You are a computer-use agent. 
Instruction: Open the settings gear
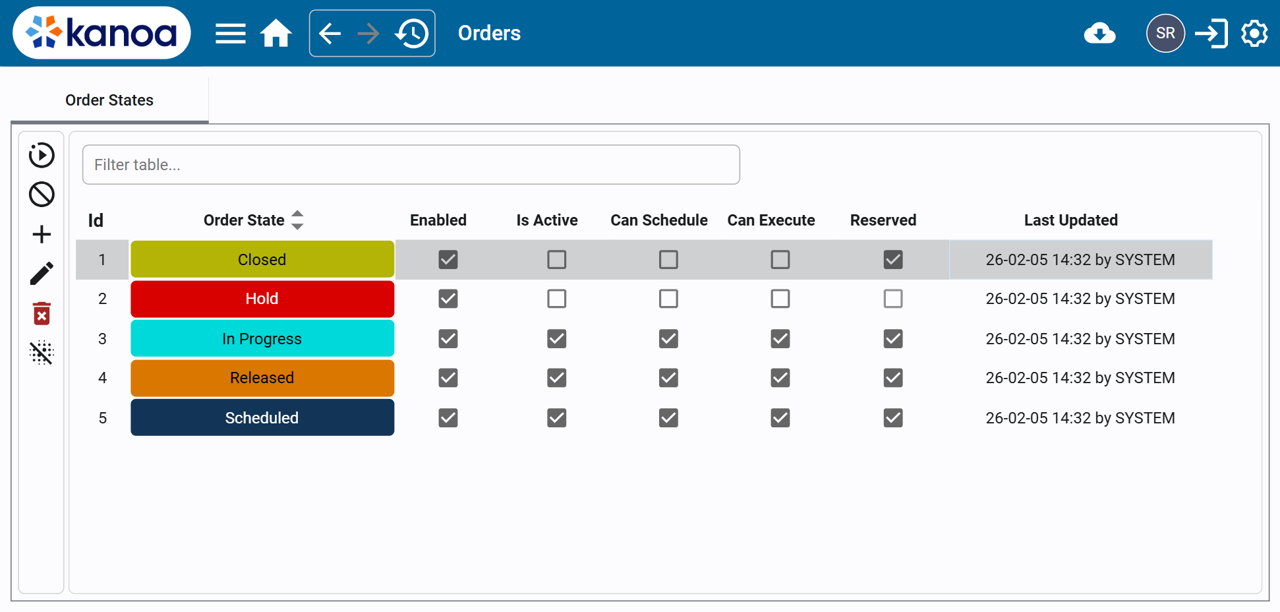click(1254, 34)
